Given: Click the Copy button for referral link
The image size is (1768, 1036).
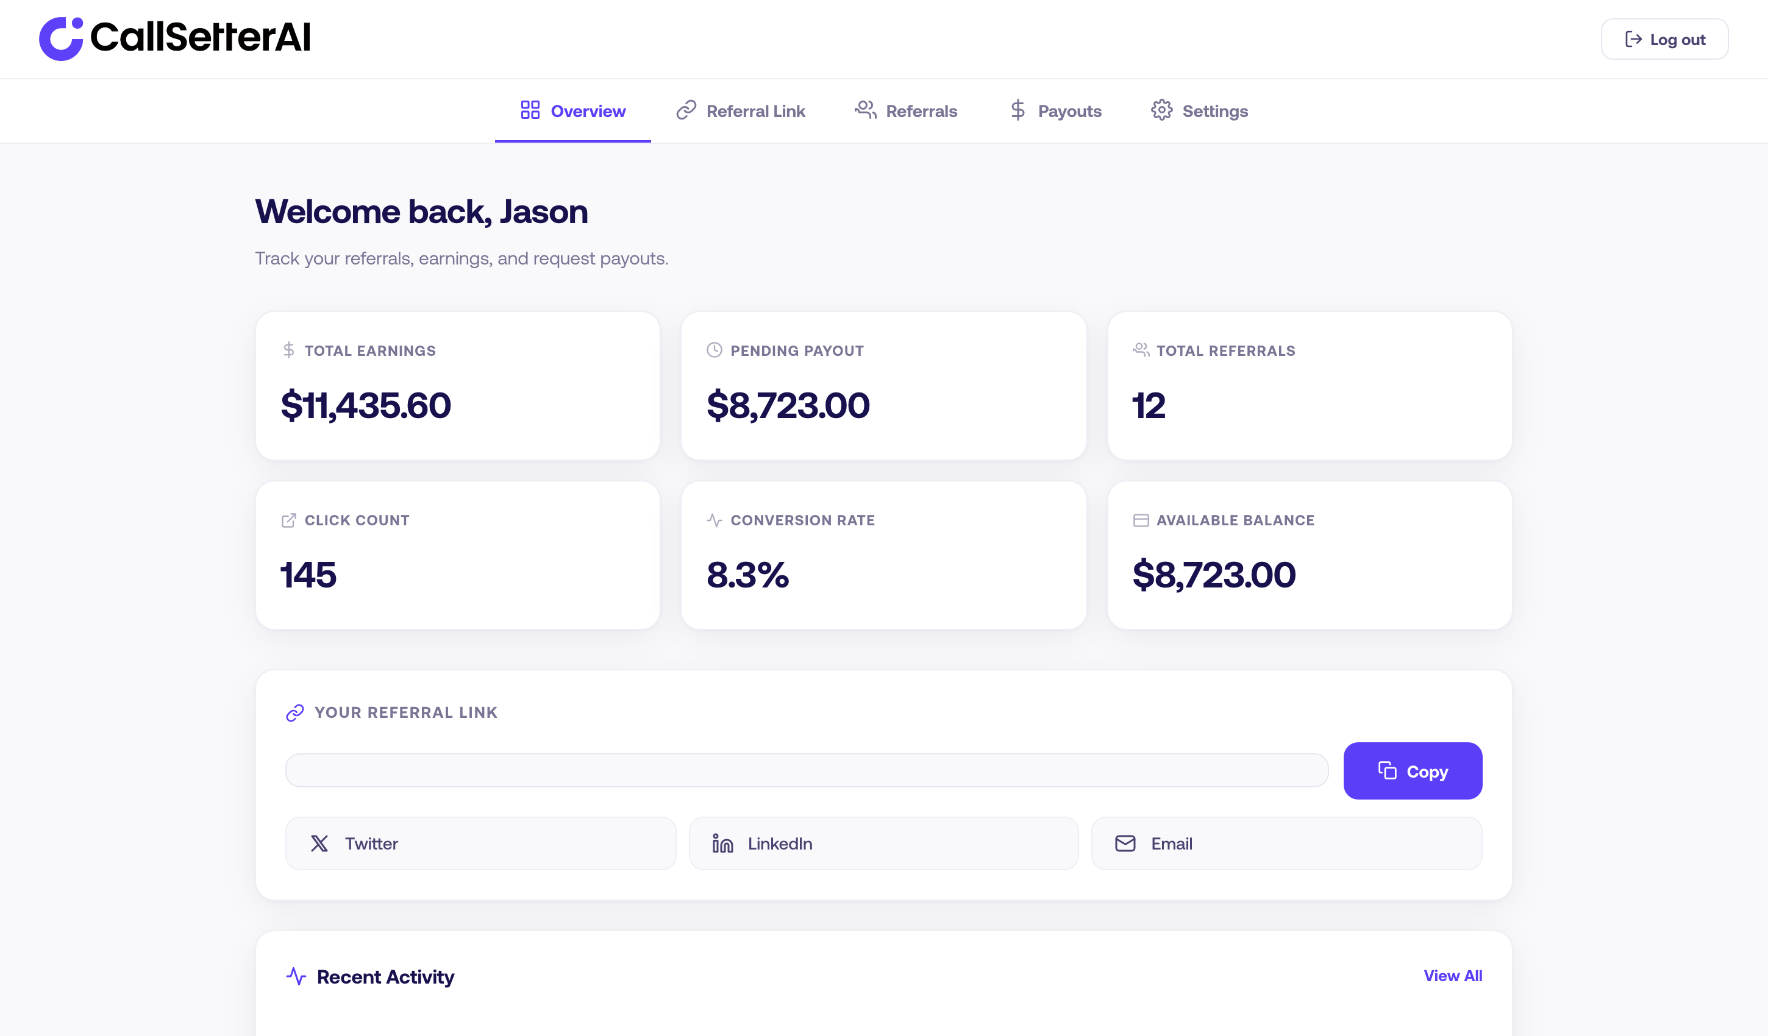Looking at the screenshot, I should 1413,770.
